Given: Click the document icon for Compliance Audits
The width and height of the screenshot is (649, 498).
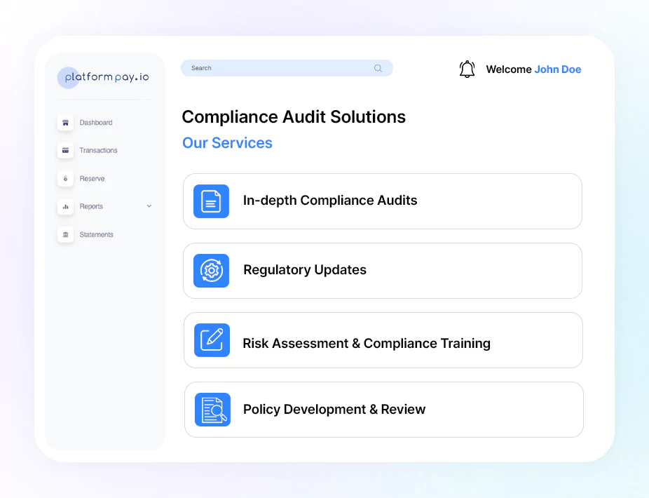Looking at the screenshot, I should pos(211,201).
